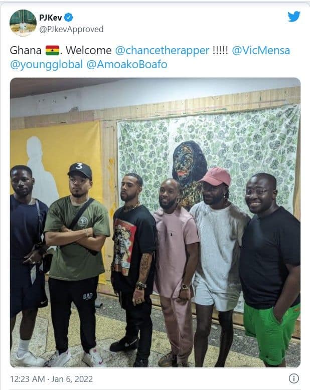Click the black cap with number 3
This screenshot has height=390, width=310.
point(80,170)
